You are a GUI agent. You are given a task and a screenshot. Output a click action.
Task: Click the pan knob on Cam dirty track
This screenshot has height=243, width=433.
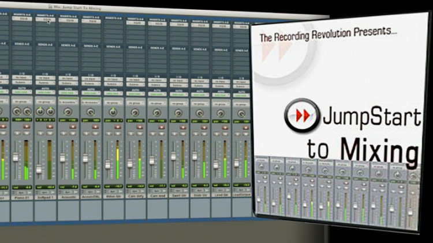pos(135,112)
